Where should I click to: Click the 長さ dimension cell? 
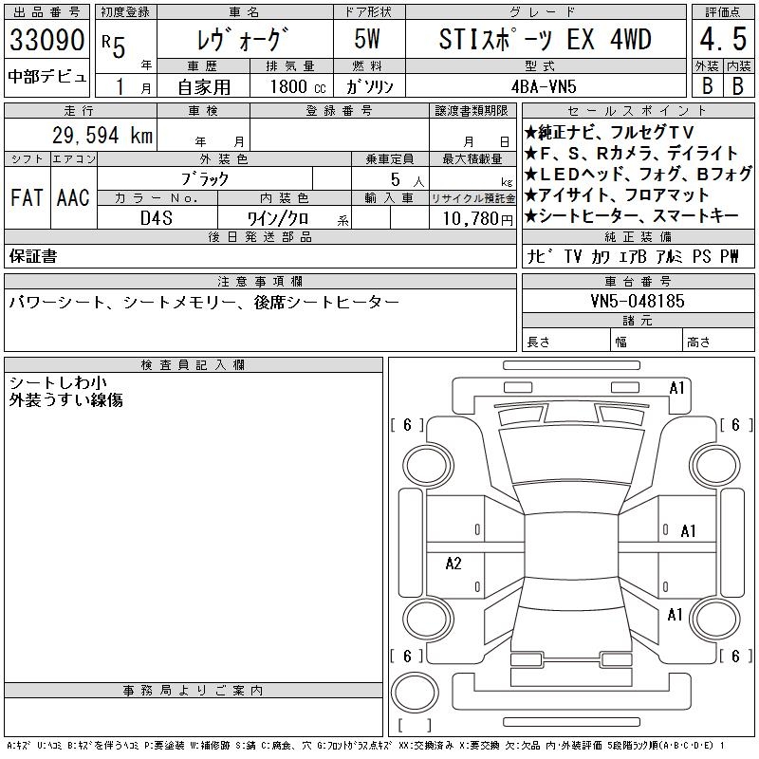click(x=565, y=341)
